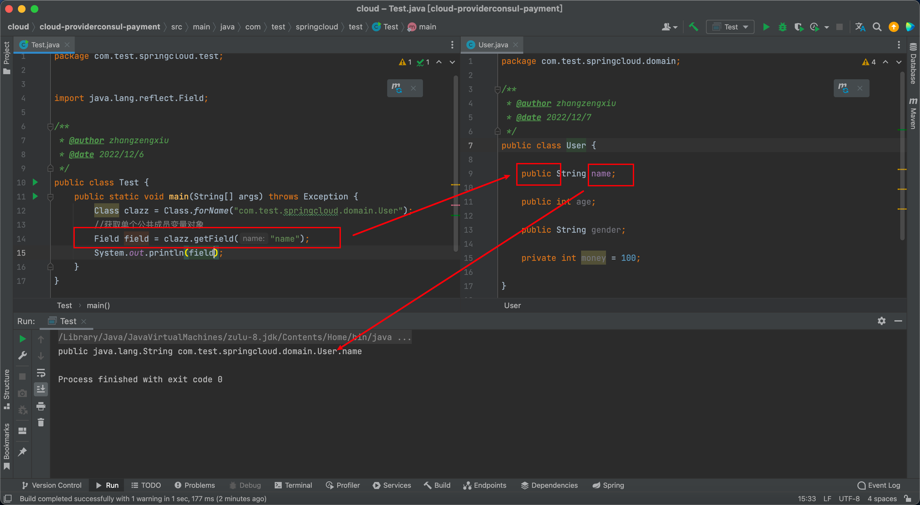This screenshot has width=920, height=505.
Task: Click the springcloud breadcrumb in navigation bar
Action: click(x=317, y=27)
